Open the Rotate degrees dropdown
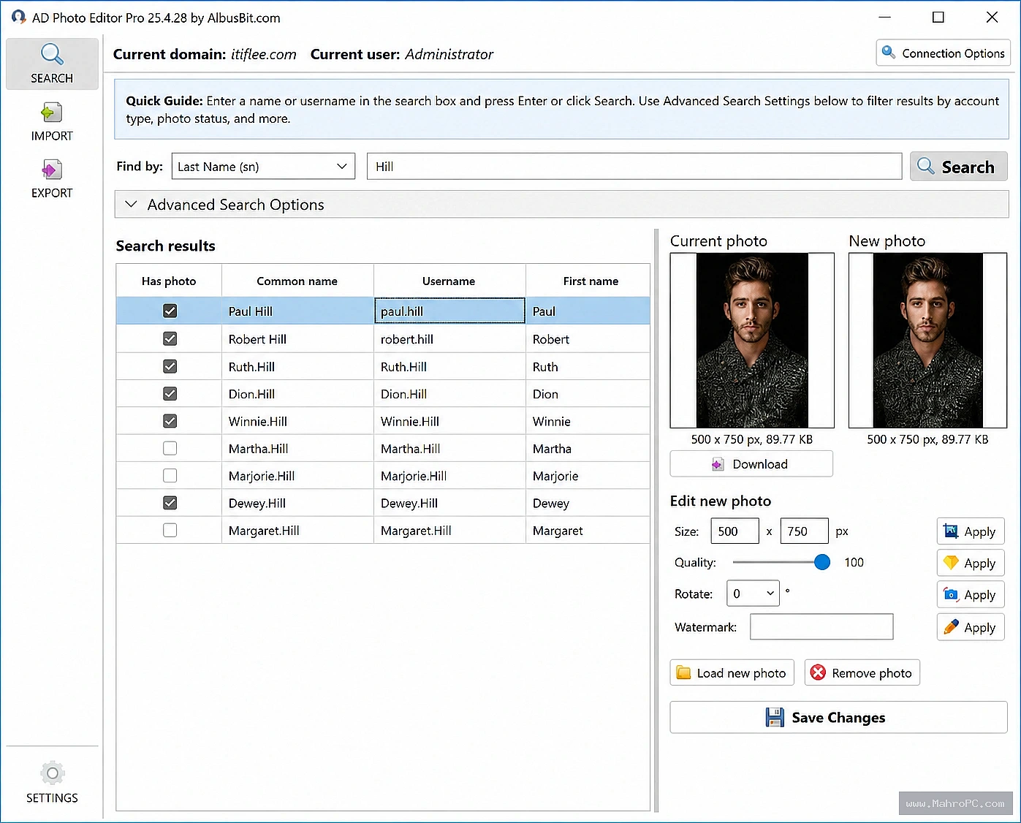 [x=754, y=593]
